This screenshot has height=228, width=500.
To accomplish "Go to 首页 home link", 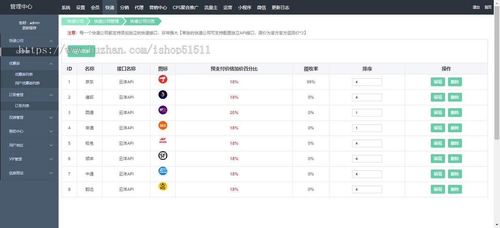I will 488,7.
